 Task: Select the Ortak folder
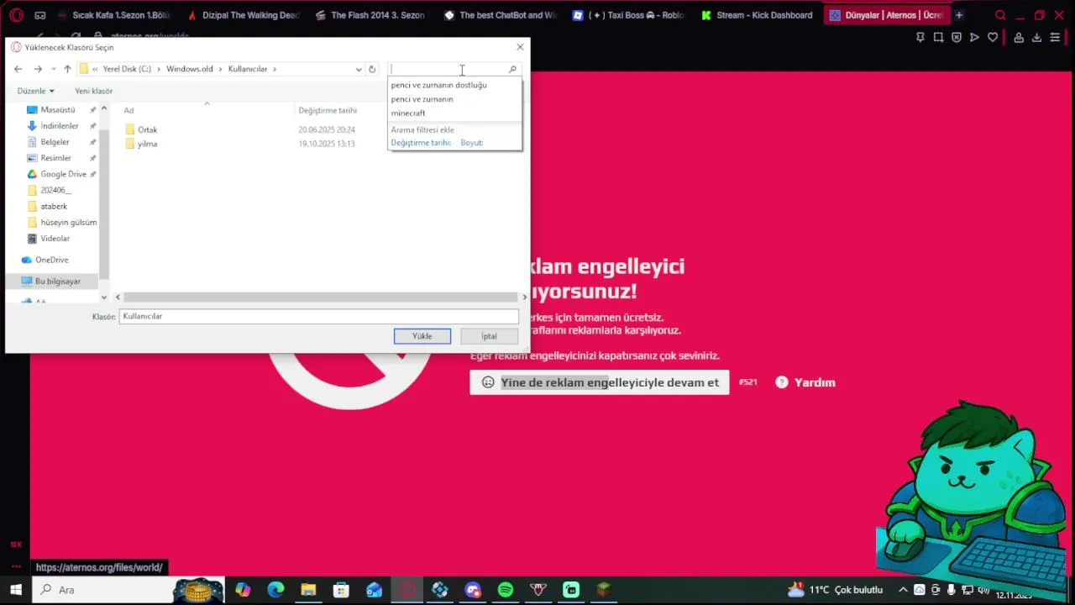(147, 130)
